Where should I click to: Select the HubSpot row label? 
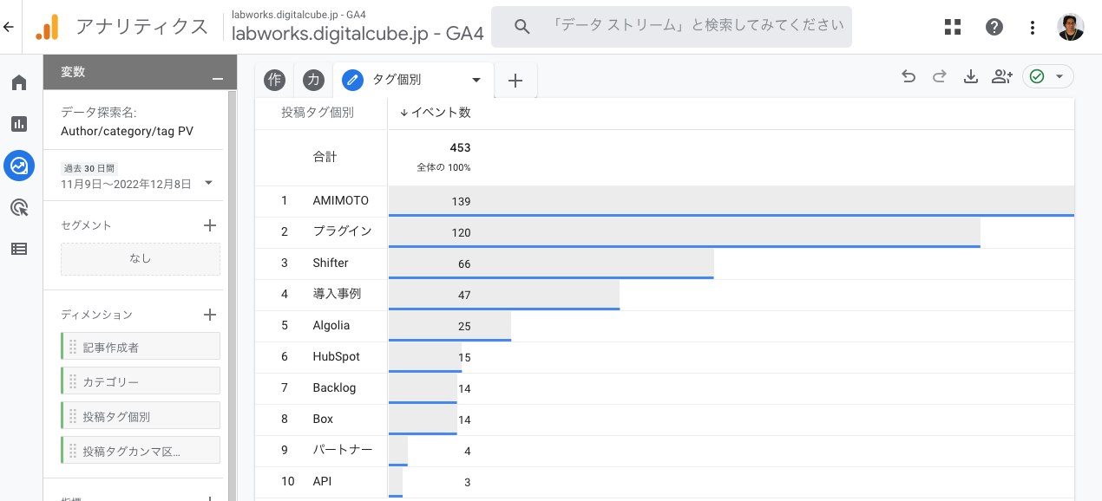337,356
